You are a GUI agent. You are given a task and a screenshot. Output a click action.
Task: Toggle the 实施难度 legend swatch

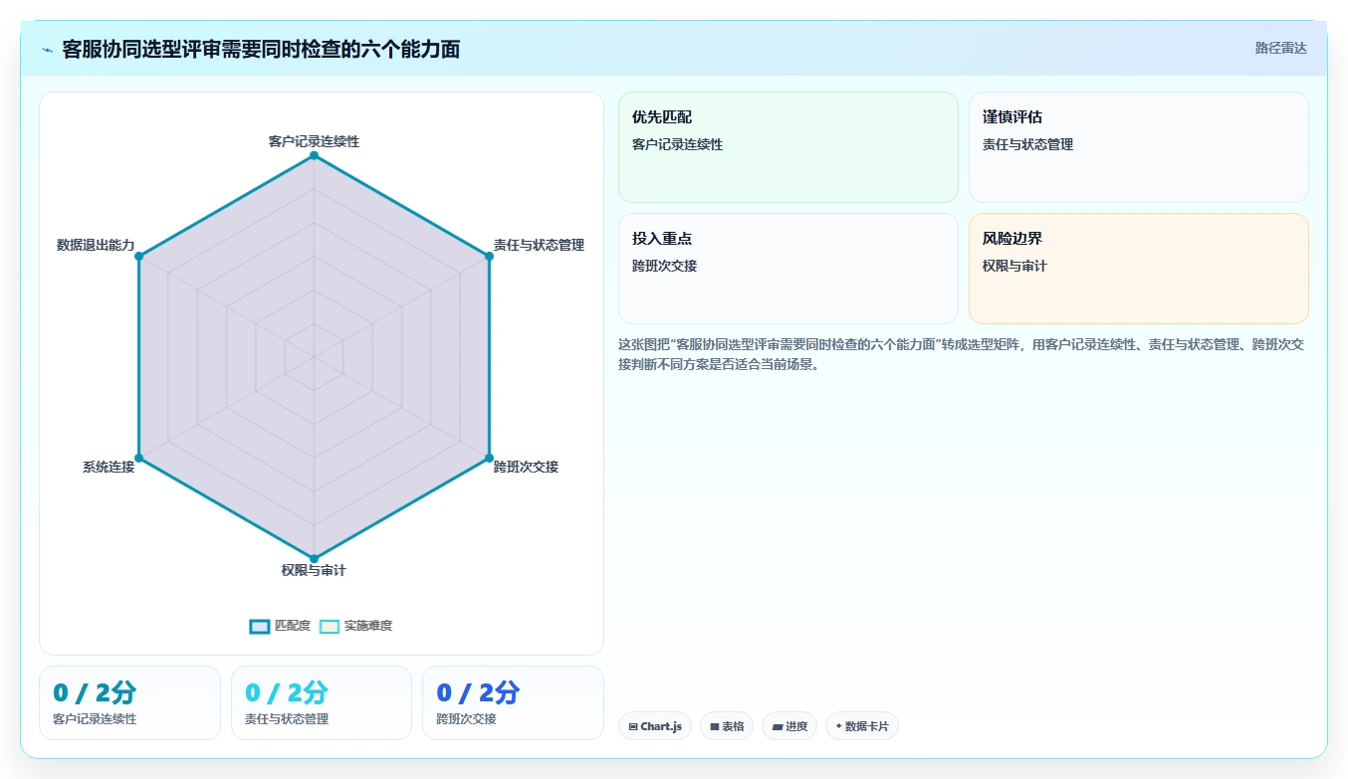330,626
